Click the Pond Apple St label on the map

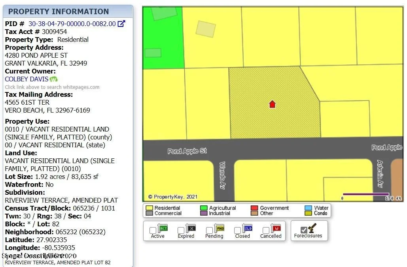(x=187, y=151)
